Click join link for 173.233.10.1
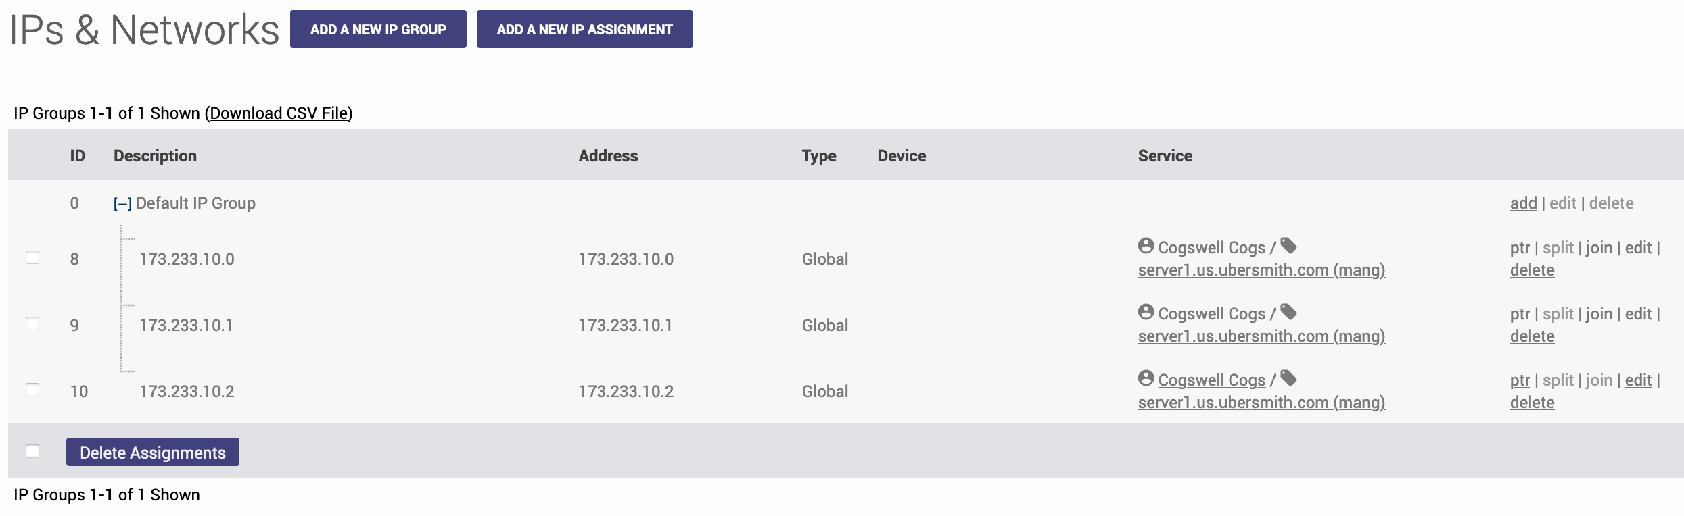1684x516 pixels. tap(1599, 314)
